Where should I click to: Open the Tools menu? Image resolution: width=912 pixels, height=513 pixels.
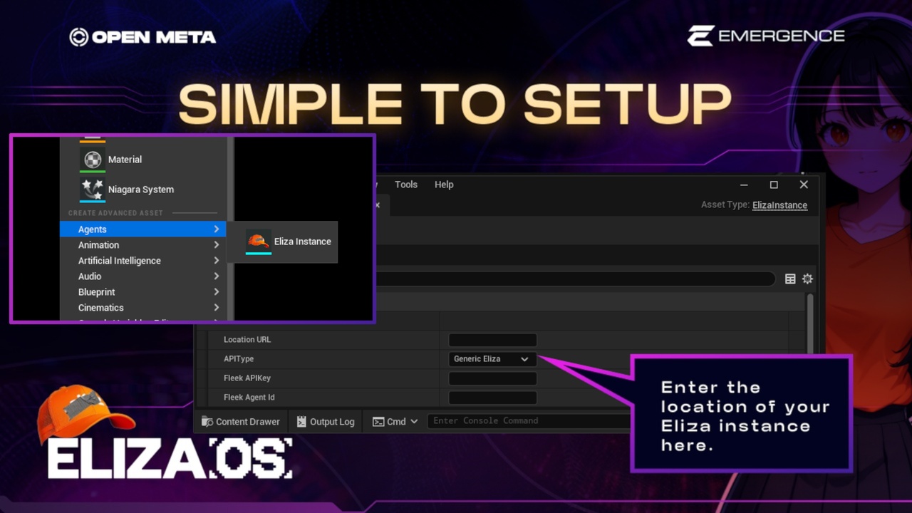[x=406, y=185]
